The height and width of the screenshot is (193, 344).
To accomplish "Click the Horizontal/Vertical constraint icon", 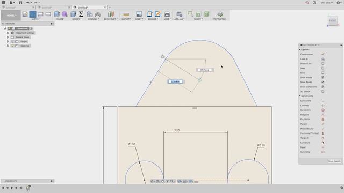I will [x=323, y=133].
